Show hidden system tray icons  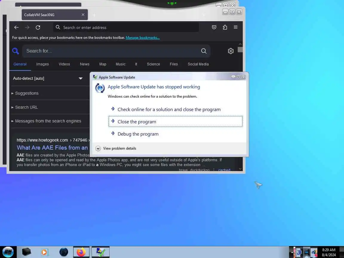coord(292,252)
